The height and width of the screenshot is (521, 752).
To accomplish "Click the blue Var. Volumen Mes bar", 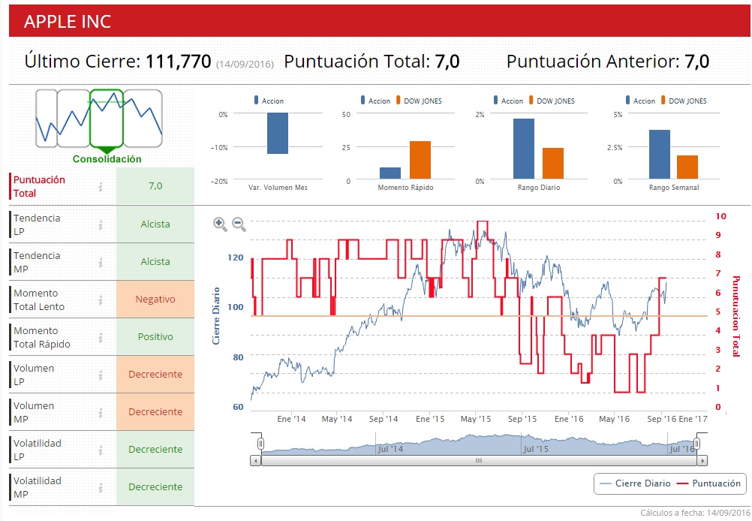I will (278, 134).
